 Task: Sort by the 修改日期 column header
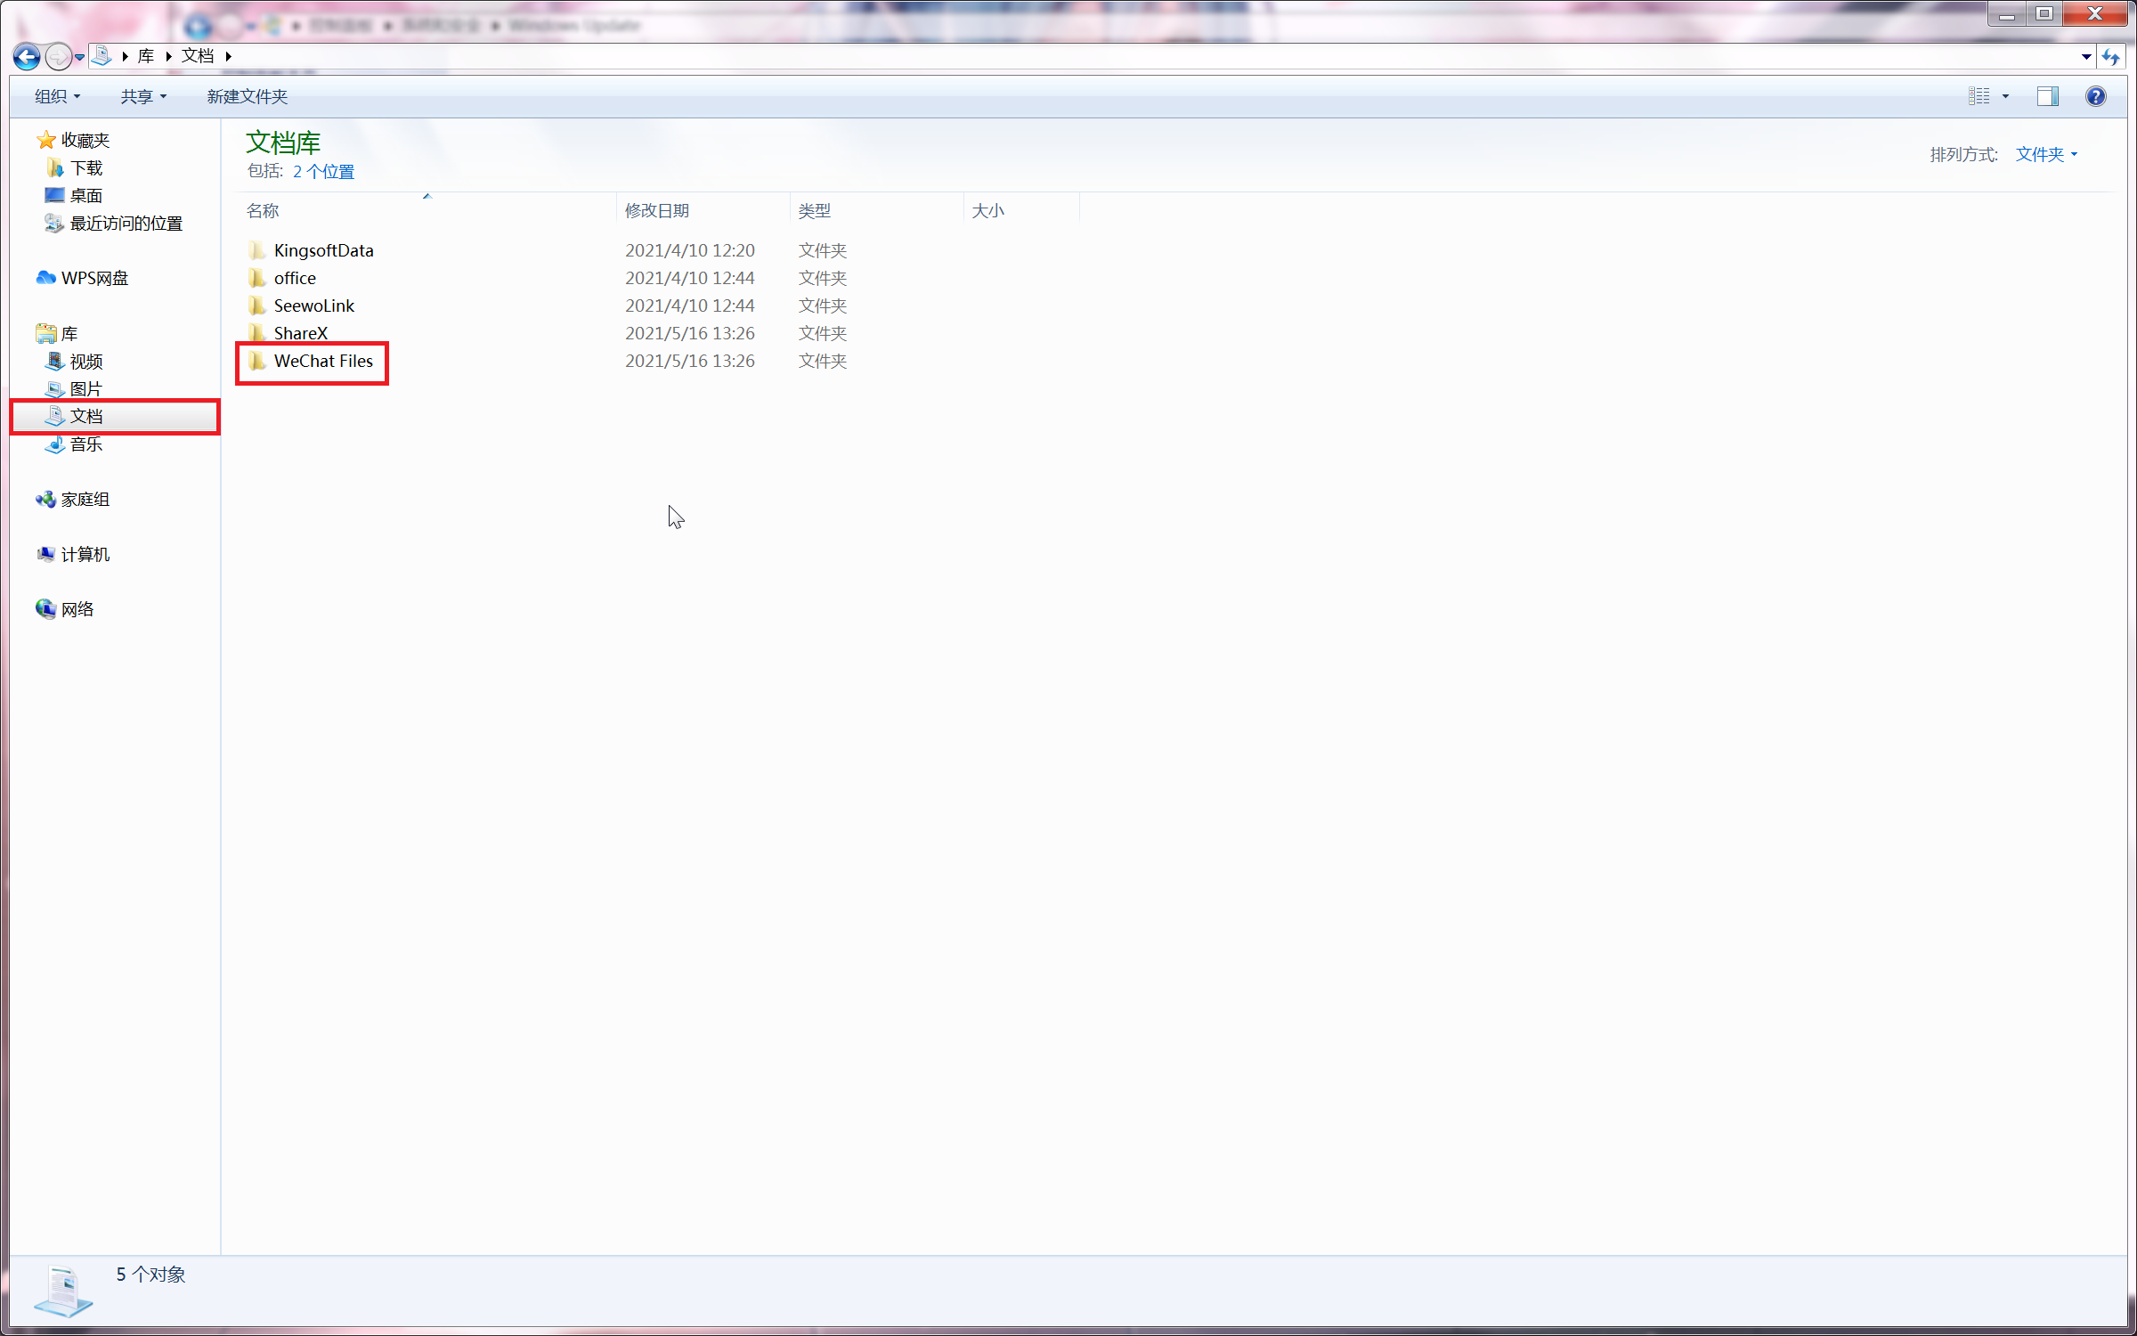click(x=657, y=210)
